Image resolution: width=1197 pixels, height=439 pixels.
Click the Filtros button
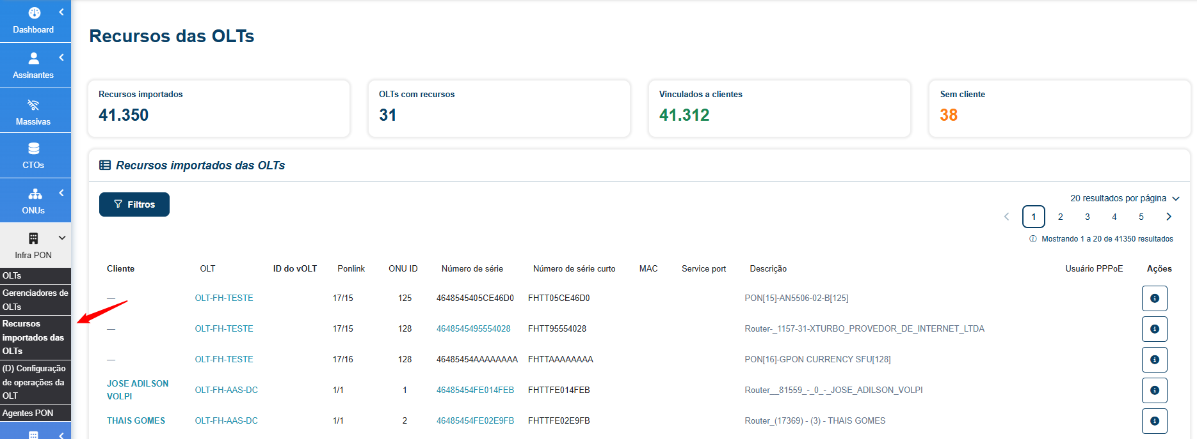[134, 204]
